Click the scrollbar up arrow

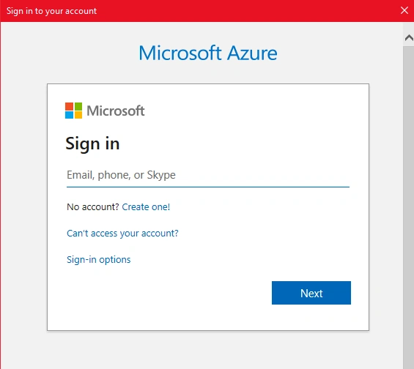click(409, 38)
